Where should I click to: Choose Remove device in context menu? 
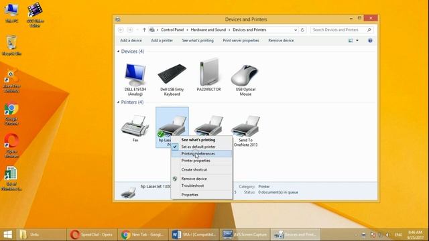[202, 179]
